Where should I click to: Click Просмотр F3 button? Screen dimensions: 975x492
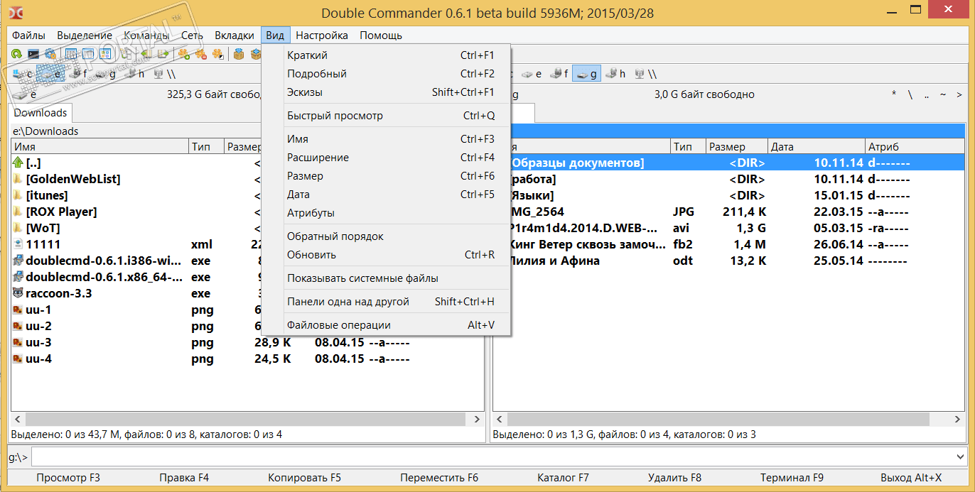(x=68, y=478)
